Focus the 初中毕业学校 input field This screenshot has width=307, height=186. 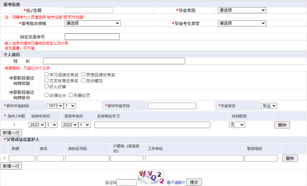pos(172,106)
